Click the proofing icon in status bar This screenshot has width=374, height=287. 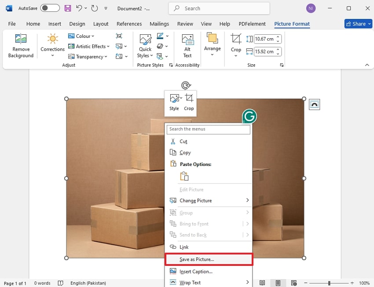pyautogui.click(x=60, y=283)
